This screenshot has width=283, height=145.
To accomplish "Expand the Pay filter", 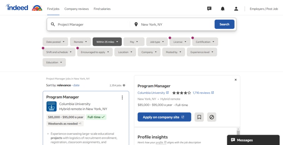I will (134, 42).
